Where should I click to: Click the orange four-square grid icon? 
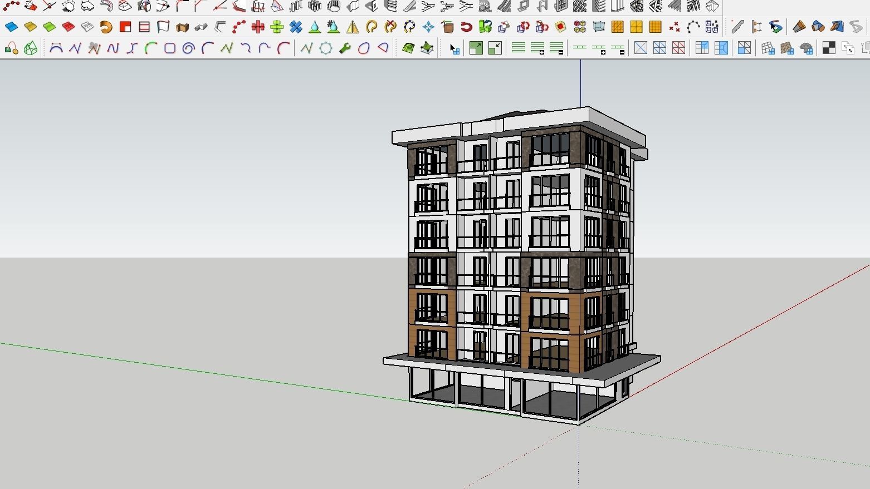636,27
